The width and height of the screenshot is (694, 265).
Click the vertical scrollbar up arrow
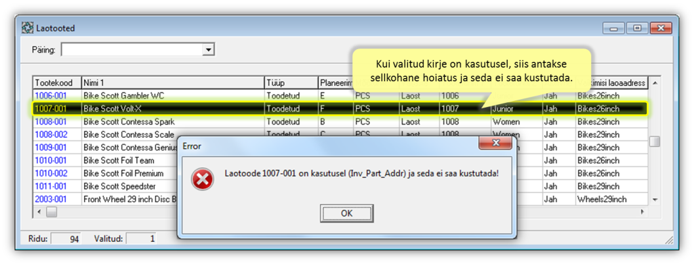pyautogui.click(x=655, y=83)
